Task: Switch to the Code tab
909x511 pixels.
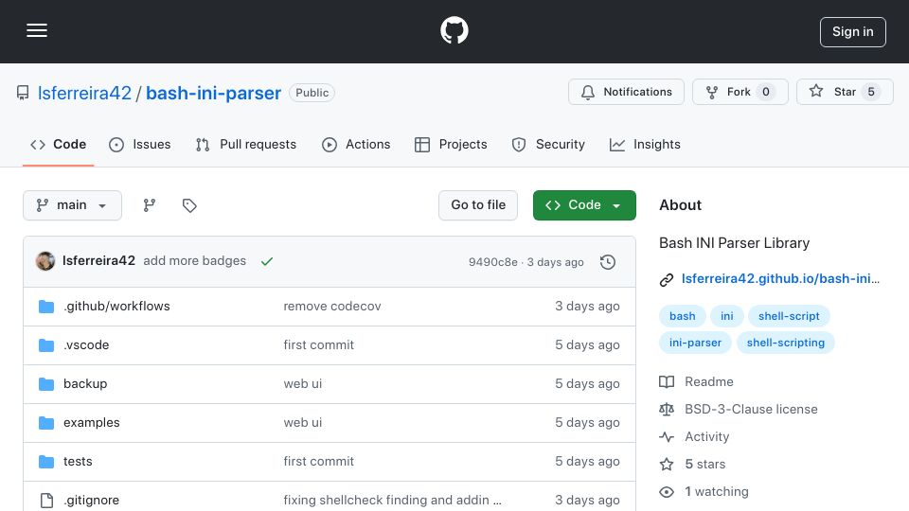Action: (x=58, y=144)
